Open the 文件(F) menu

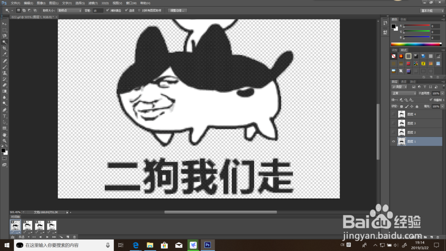[x=15, y=3]
